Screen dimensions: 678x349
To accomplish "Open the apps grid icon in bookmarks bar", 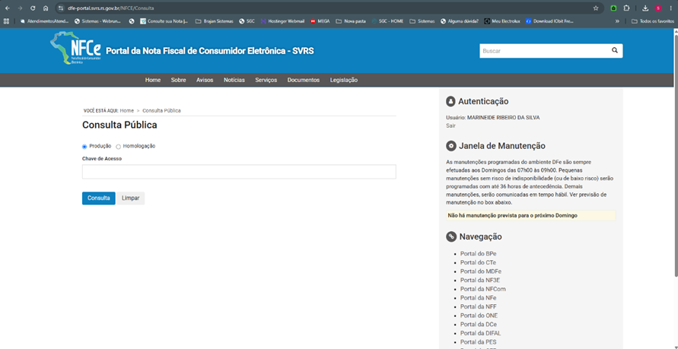I will (x=7, y=21).
